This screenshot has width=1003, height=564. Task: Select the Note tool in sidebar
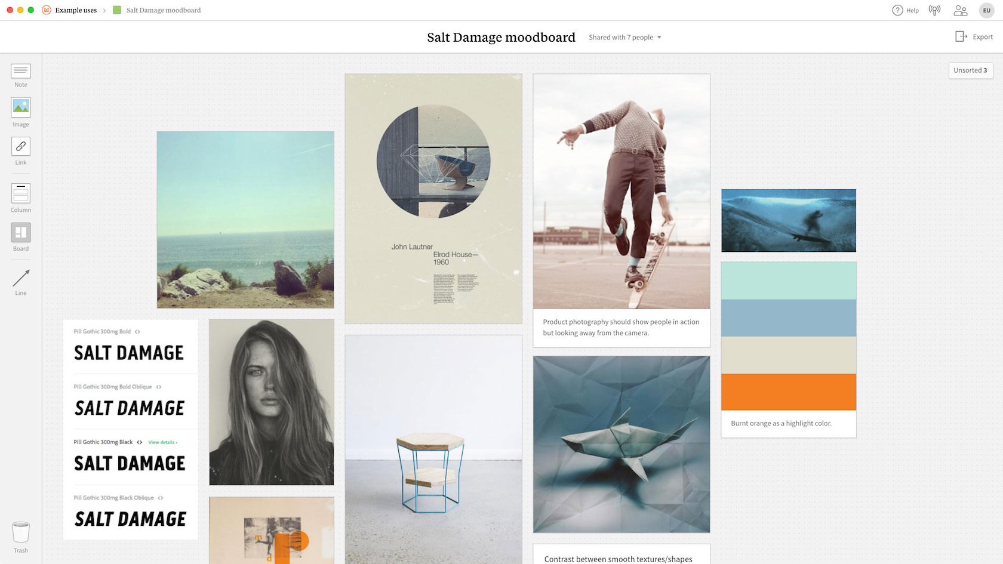[x=21, y=72]
